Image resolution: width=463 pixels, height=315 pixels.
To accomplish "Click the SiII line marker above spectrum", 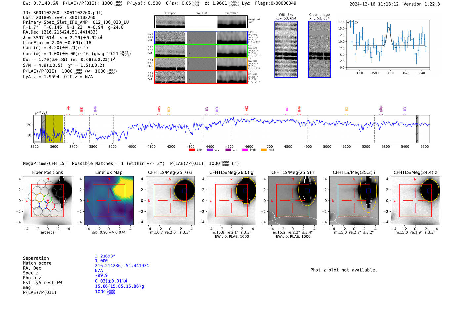I will [x=81, y=111].
